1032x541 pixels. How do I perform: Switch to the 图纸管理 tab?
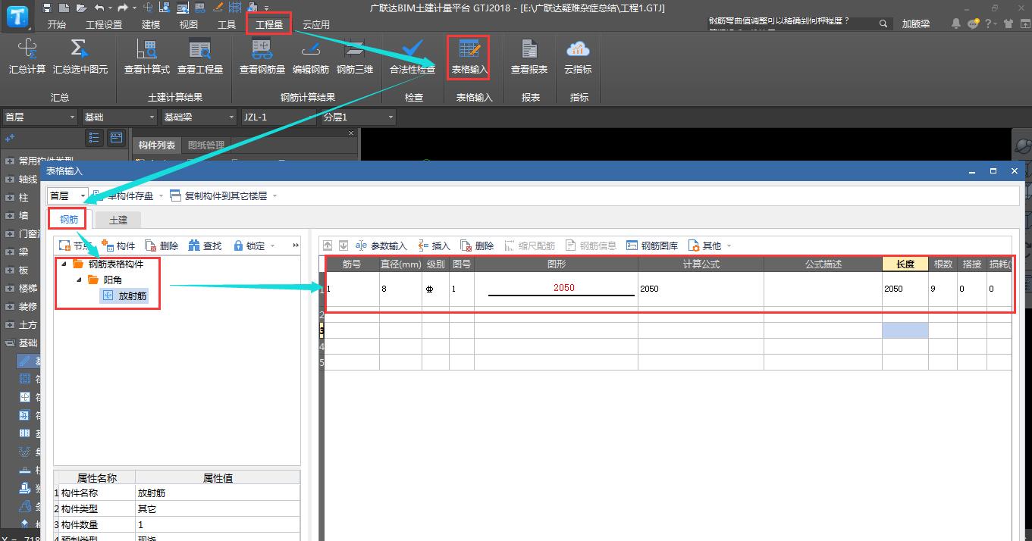coord(206,145)
